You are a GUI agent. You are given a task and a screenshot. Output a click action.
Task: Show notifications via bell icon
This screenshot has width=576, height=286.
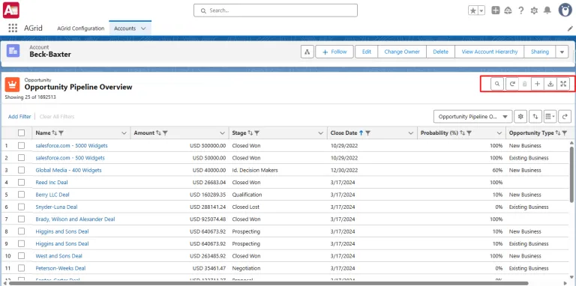click(x=547, y=10)
